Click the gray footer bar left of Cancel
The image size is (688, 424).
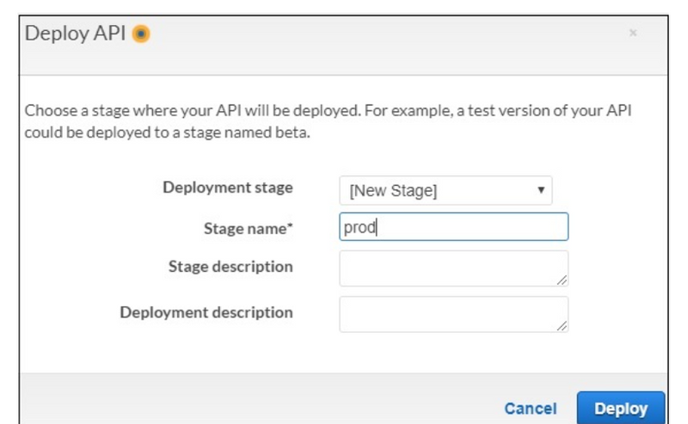pos(258,402)
